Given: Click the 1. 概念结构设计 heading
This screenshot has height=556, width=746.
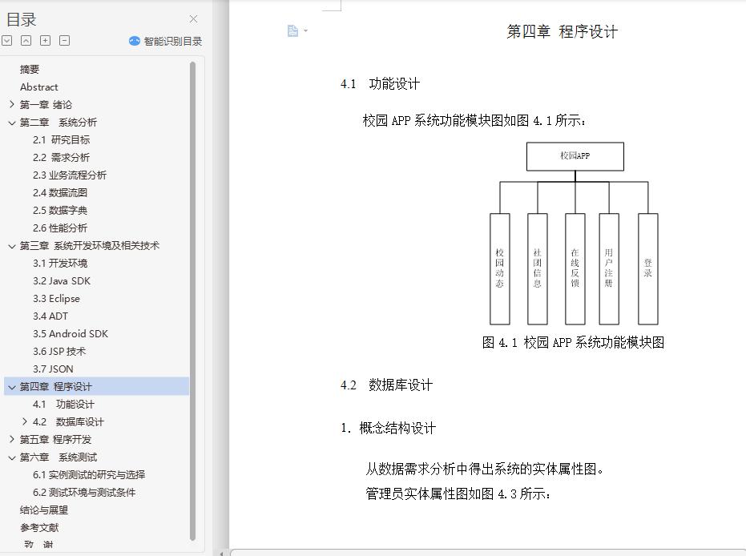Looking at the screenshot, I should coord(388,428).
